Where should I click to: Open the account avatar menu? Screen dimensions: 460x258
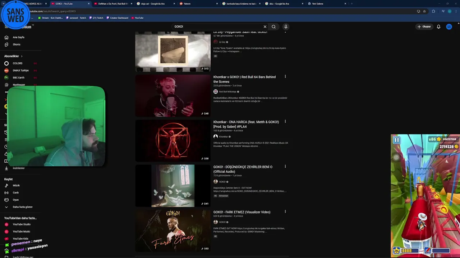pyautogui.click(x=449, y=27)
